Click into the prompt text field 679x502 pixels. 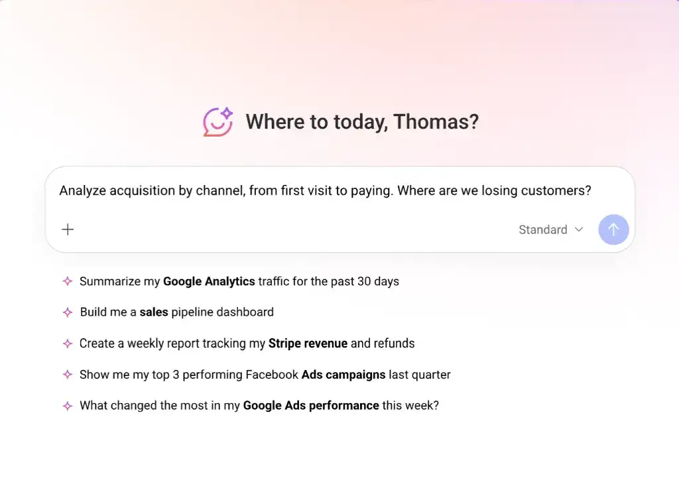click(x=325, y=191)
